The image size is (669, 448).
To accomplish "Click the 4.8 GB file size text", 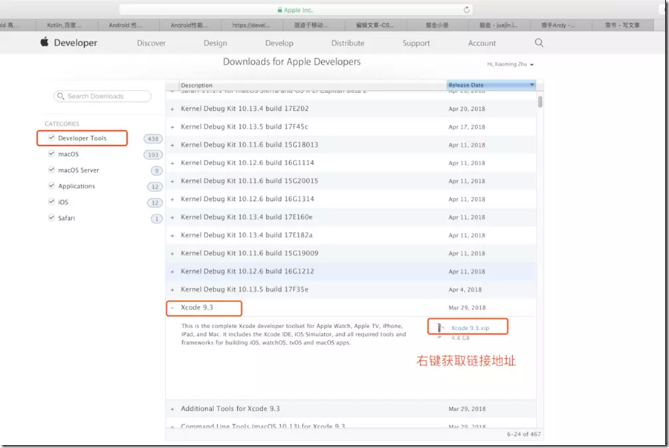I will (460, 338).
